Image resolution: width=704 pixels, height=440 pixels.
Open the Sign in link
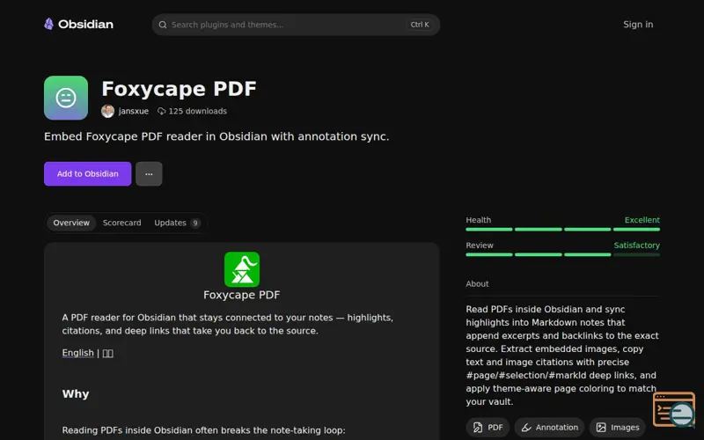(x=638, y=25)
